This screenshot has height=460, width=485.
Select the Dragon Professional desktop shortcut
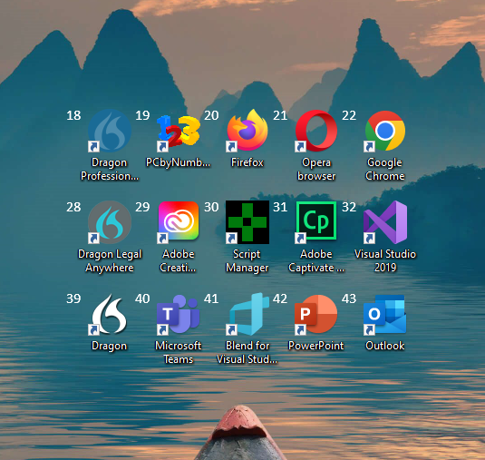(110, 131)
